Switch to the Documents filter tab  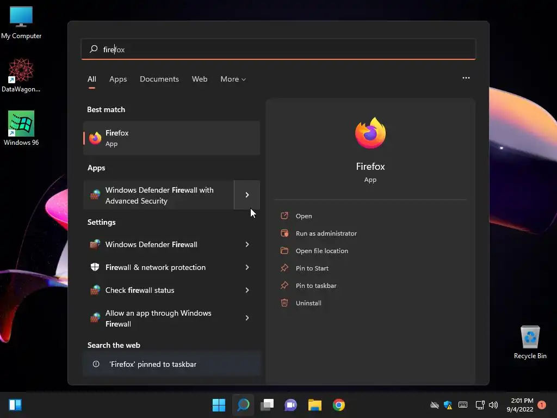pyautogui.click(x=159, y=79)
